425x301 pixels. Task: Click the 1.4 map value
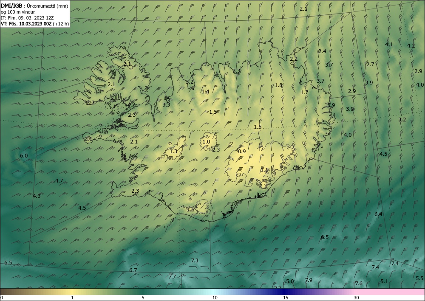205,92
